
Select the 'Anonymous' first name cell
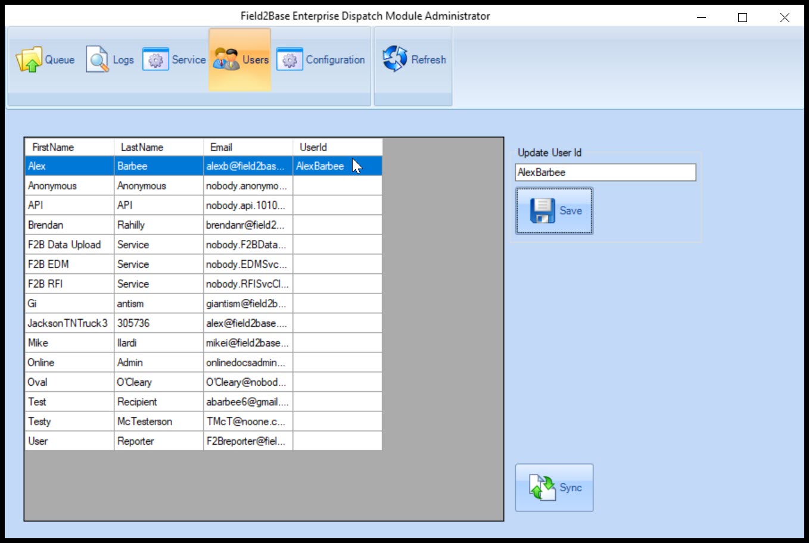(69, 186)
